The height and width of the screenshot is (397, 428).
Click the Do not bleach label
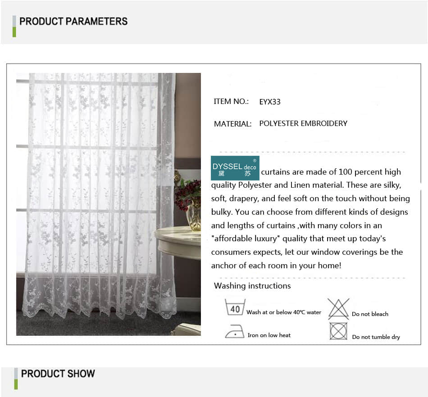(x=370, y=314)
